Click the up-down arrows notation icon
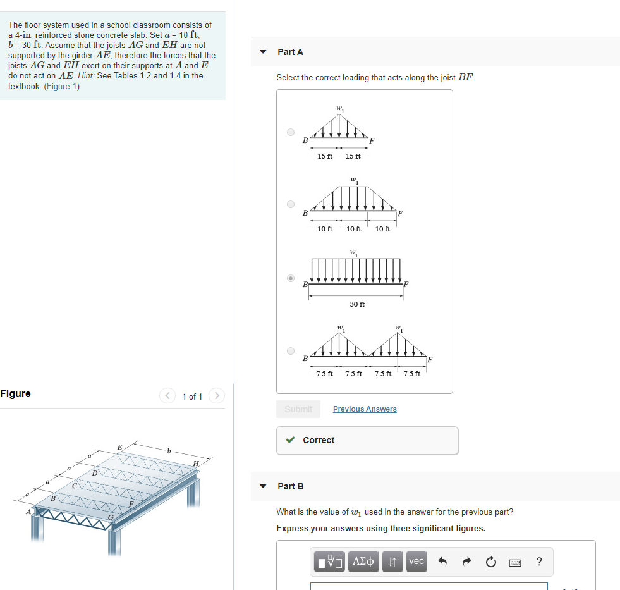The width and height of the screenshot is (620, 590). (x=392, y=562)
